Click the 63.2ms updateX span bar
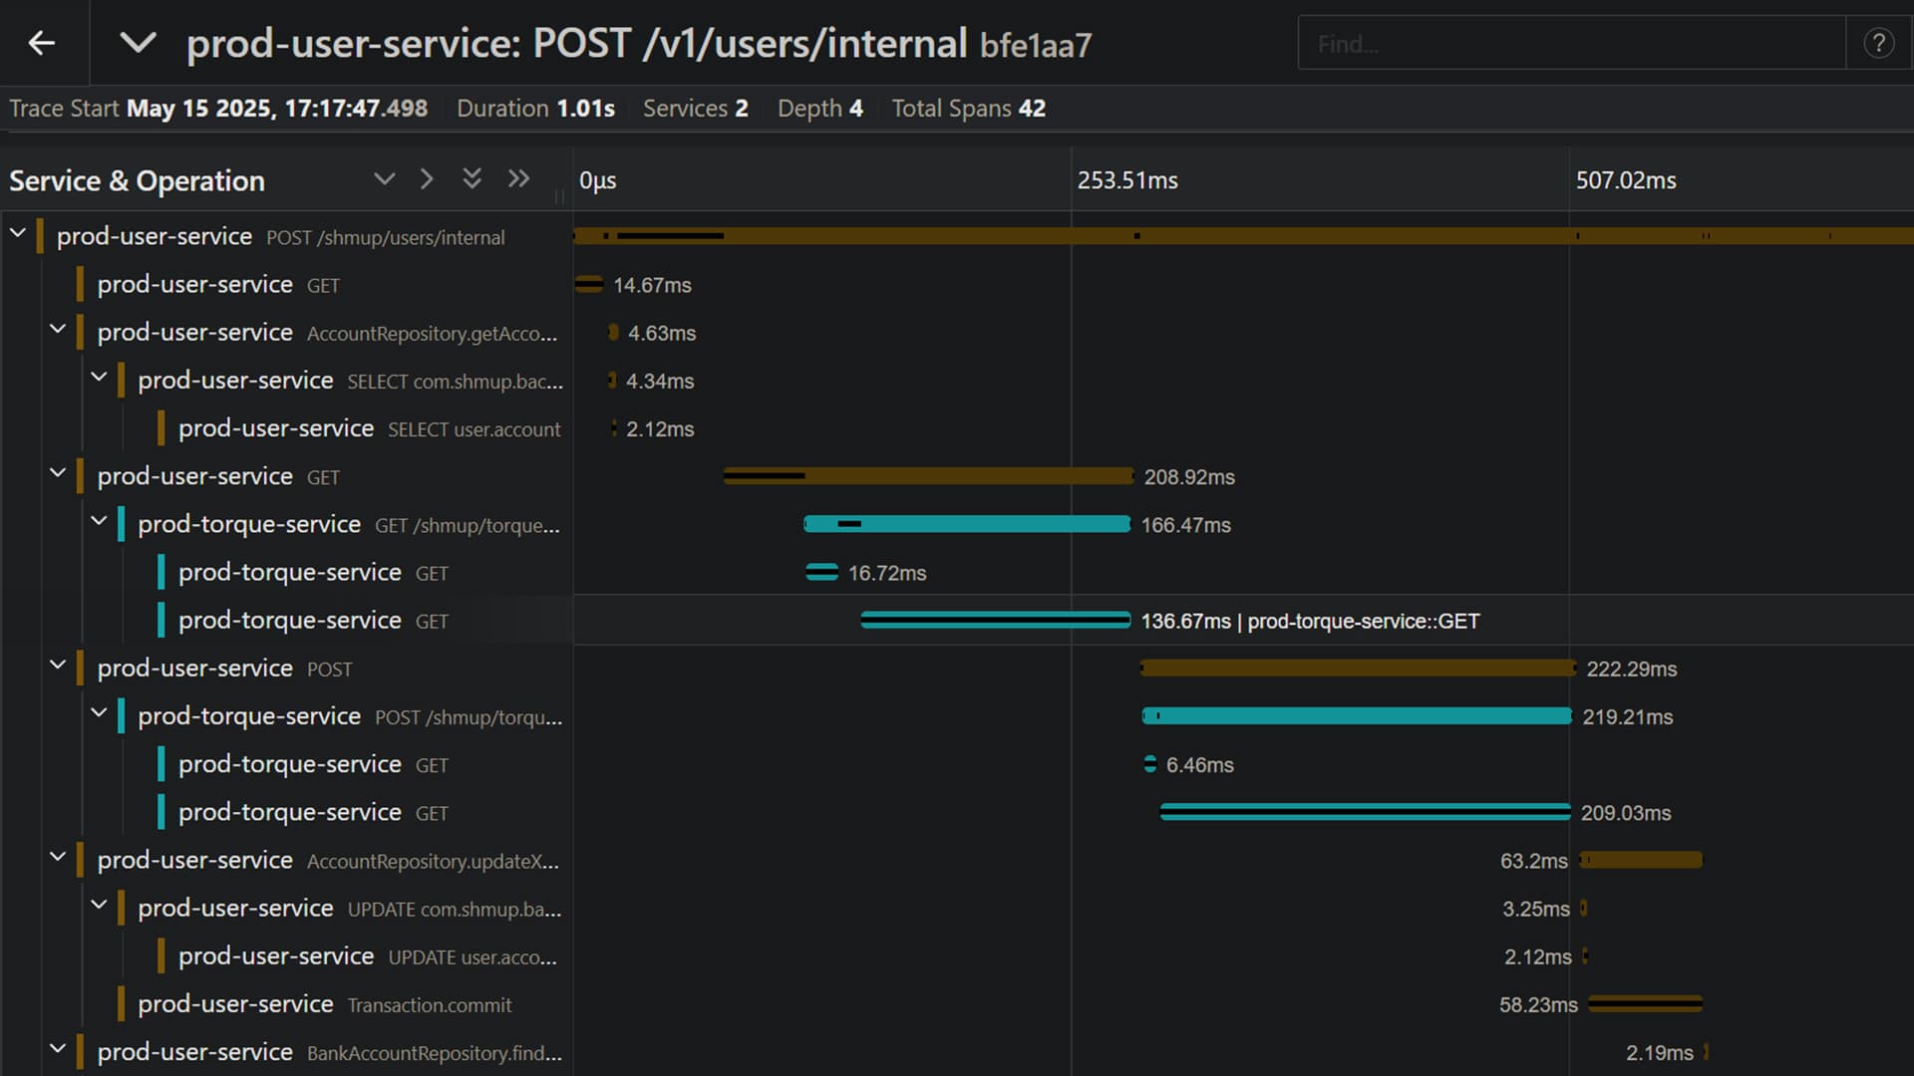 coord(1641,860)
